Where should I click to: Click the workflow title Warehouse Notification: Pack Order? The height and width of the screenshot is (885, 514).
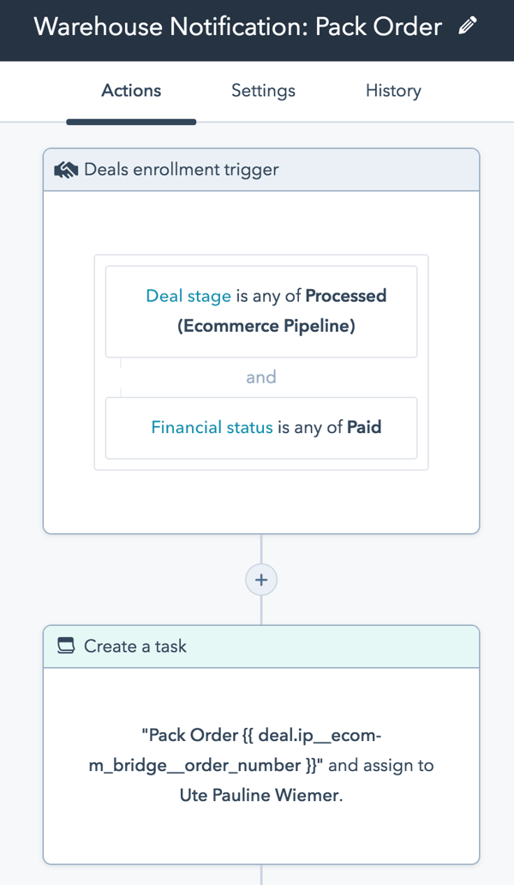(x=237, y=27)
